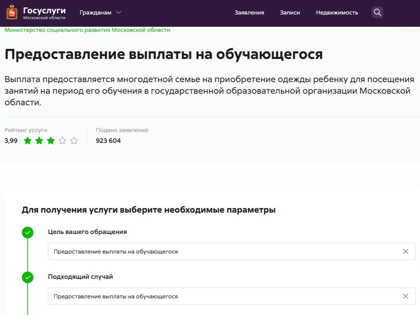Clear the Цель вашего обращения field via X
Screen dimensions: 420x315
[x=405, y=251]
